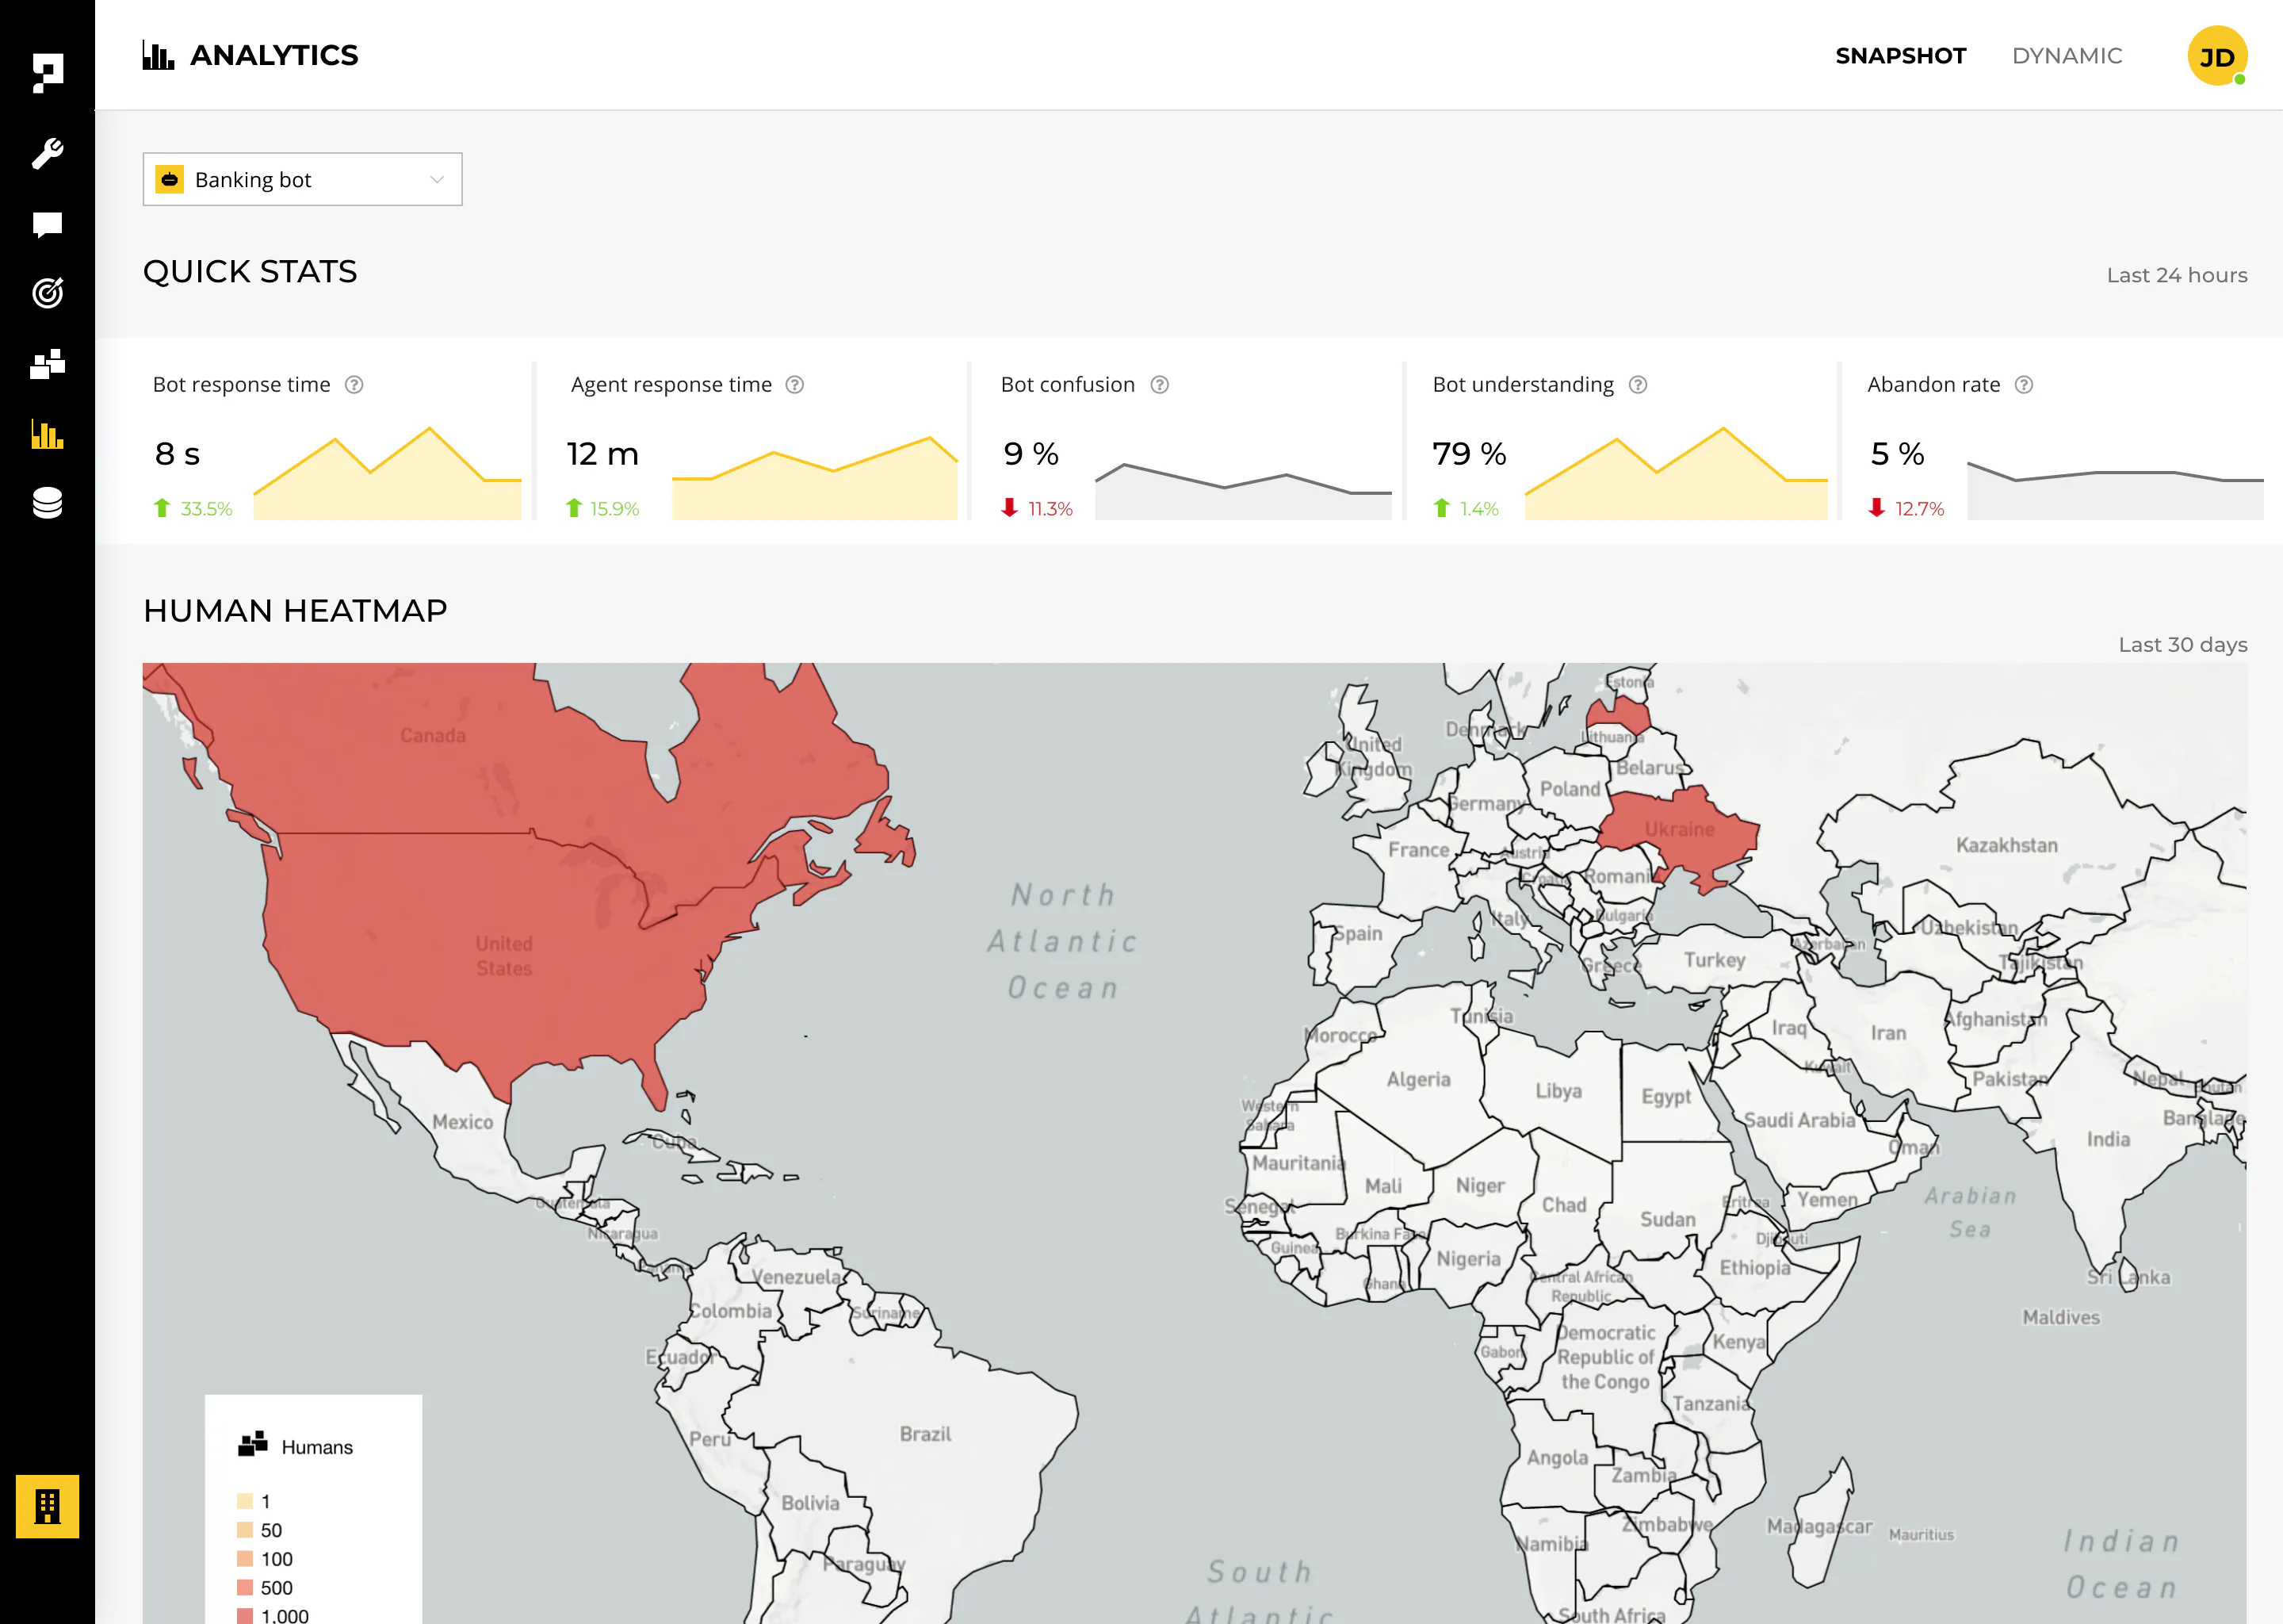The height and width of the screenshot is (1624, 2283).
Task: Click United States on the heatmap
Action: [504, 956]
